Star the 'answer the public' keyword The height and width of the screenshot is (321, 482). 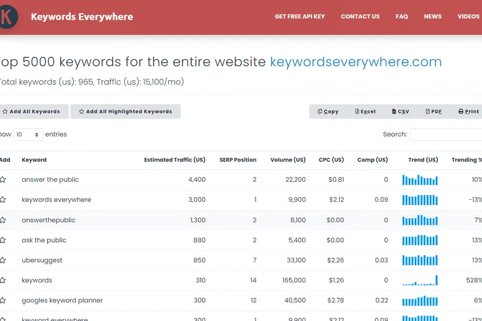click(x=3, y=179)
